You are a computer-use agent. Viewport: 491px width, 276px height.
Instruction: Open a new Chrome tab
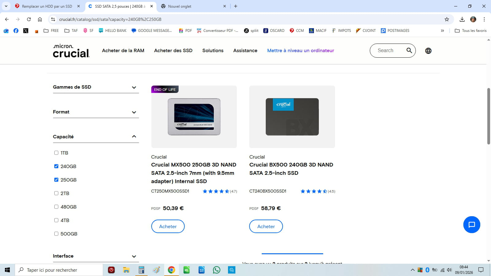(236, 6)
